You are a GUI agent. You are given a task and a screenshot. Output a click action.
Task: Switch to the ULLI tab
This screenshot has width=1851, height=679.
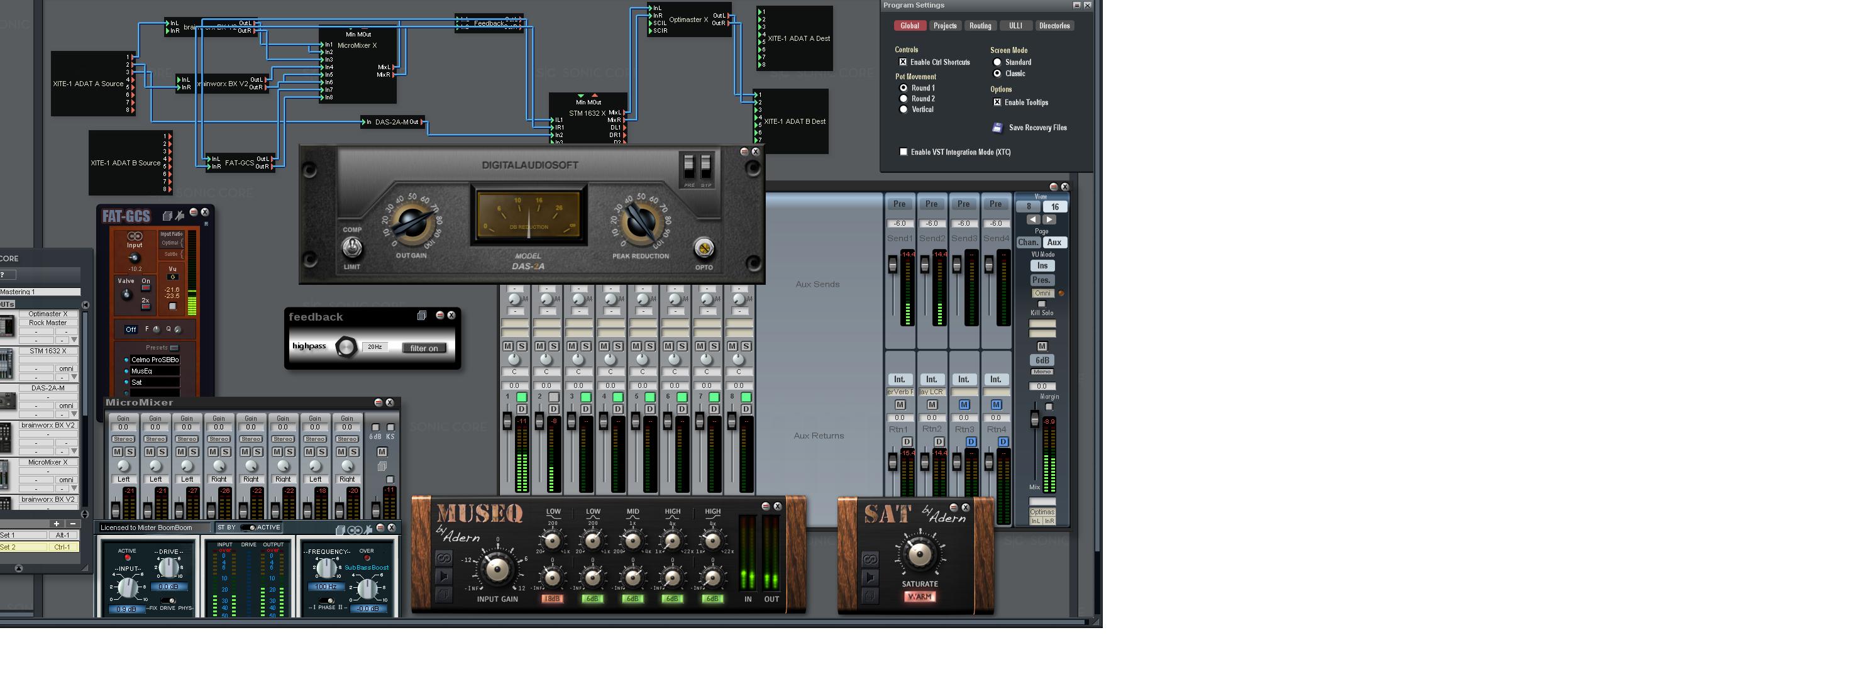tap(1015, 26)
